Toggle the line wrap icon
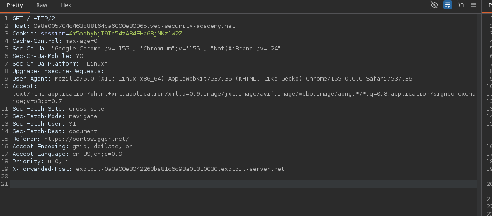The image size is (492, 216). point(448,5)
